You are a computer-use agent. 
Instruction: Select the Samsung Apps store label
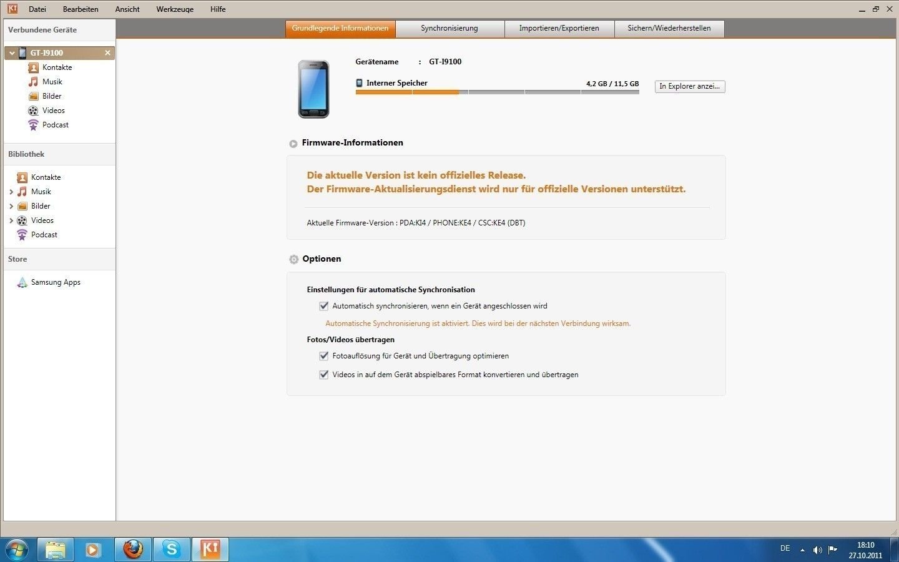56,282
